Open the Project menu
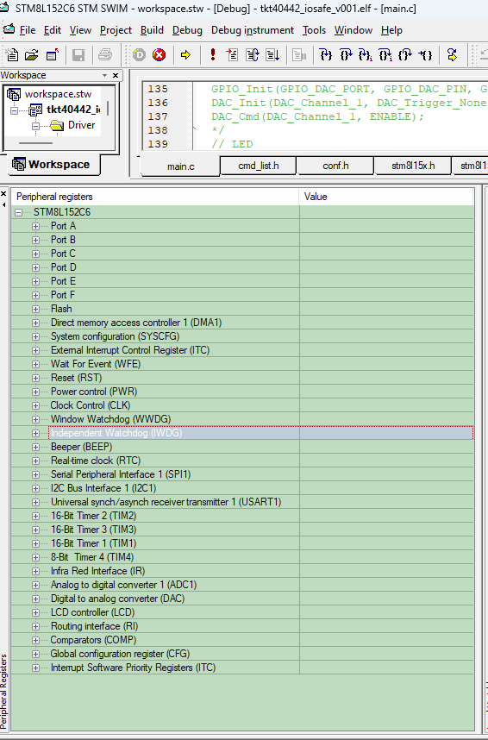 tap(116, 30)
